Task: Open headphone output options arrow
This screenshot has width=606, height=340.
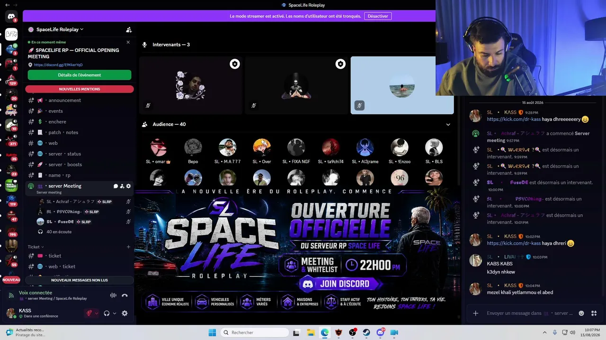Action: click(114, 313)
